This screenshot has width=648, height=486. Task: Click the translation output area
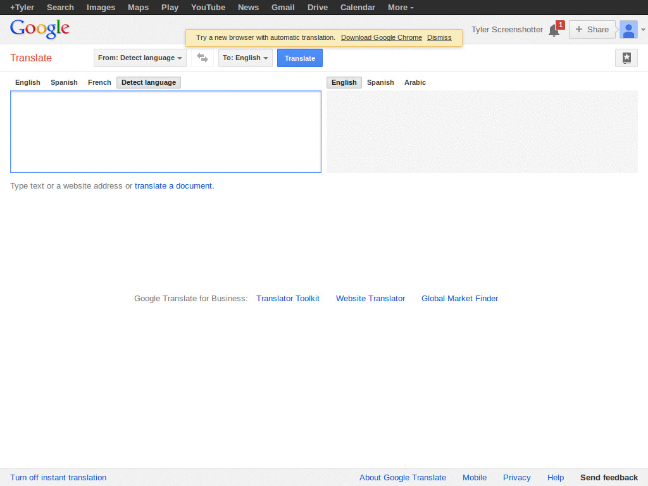point(482,132)
